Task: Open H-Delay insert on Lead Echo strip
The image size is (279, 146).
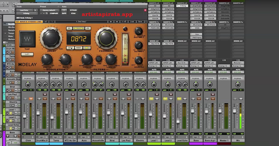Action: tap(182, 6)
